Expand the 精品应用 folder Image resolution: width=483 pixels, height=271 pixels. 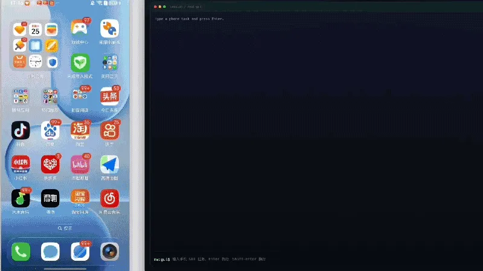click(x=21, y=96)
